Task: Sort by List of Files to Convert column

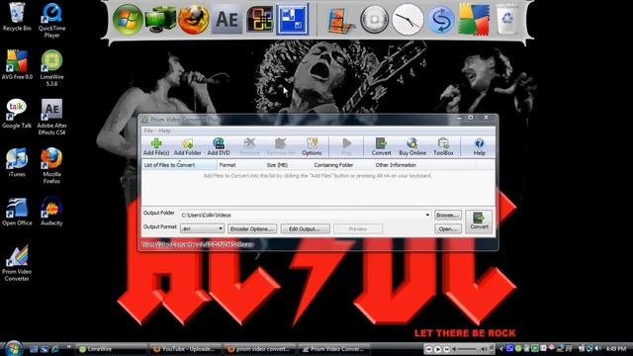Action: click(x=179, y=165)
